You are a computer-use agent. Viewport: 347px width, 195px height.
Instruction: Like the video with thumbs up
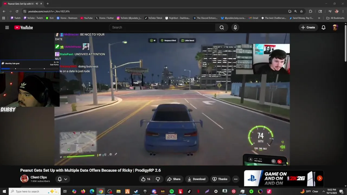click(x=146, y=179)
